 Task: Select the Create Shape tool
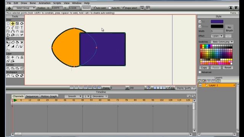pos(13,42)
